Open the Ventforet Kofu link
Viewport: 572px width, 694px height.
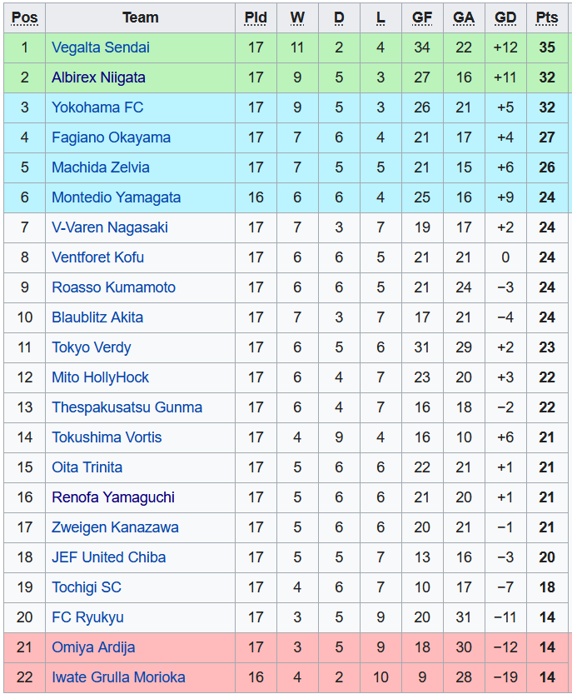coord(97,257)
